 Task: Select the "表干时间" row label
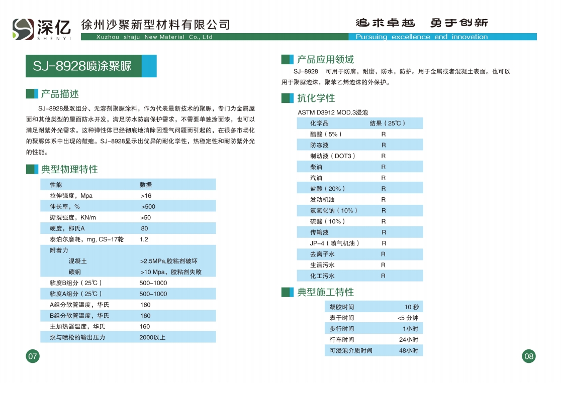coord(341,318)
